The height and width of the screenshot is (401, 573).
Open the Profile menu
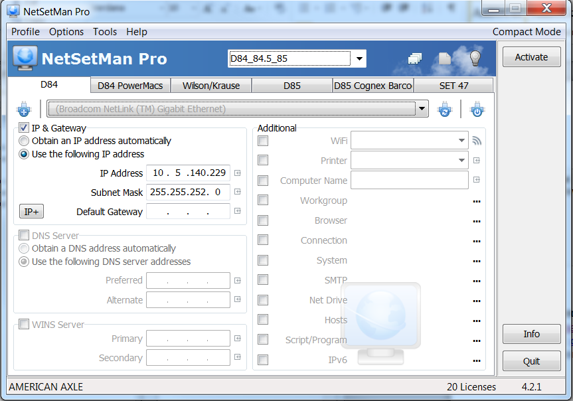point(25,32)
